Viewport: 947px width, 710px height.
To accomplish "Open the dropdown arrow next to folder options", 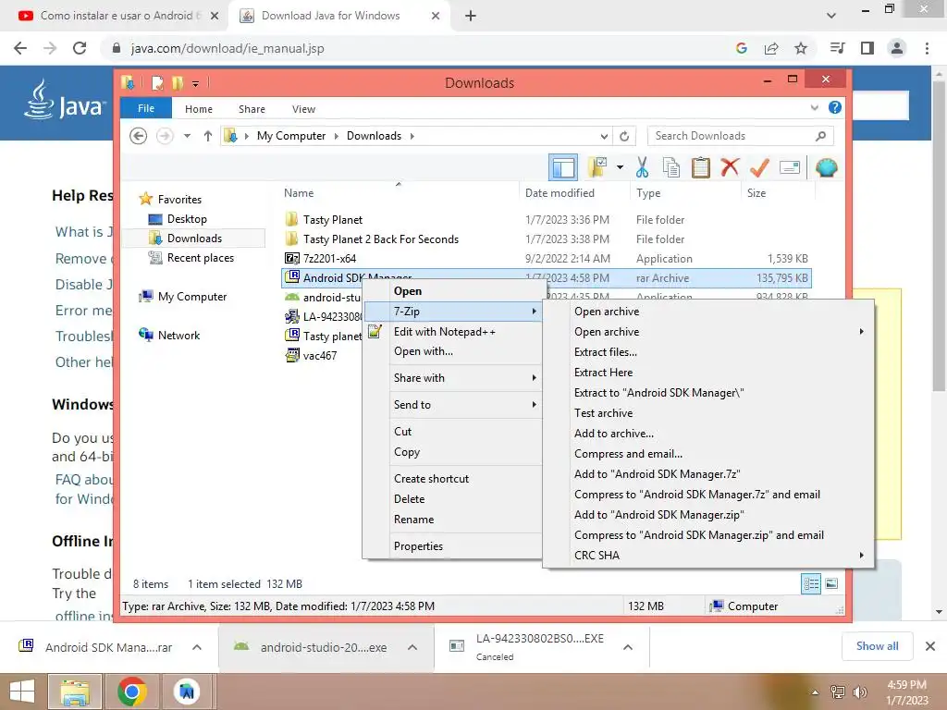I will coord(620,167).
